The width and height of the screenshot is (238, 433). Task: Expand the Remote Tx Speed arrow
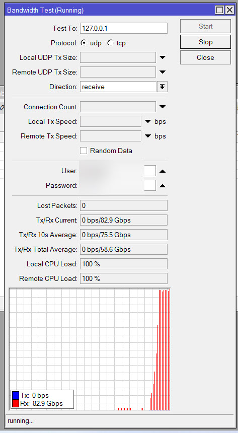coord(148,136)
